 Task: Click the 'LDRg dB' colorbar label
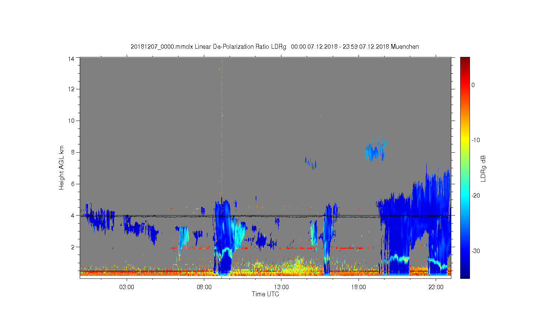483,168
